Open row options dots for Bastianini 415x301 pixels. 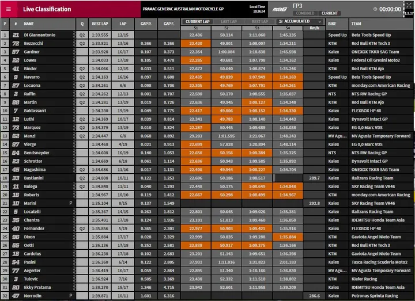point(74,178)
